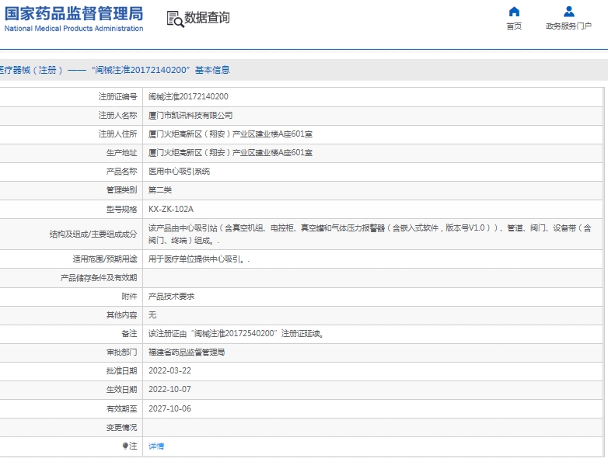The width and height of the screenshot is (608, 462).
Task: Click the page title with 闽械注准20172140200 基本信息
Action: [115, 70]
